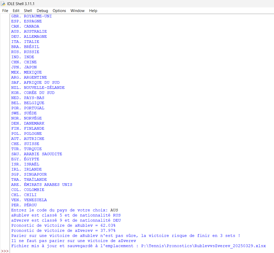Open the Edit menu

coord(16,11)
